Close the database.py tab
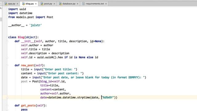197x111 pixels. pyautogui.click(x=78, y=4)
